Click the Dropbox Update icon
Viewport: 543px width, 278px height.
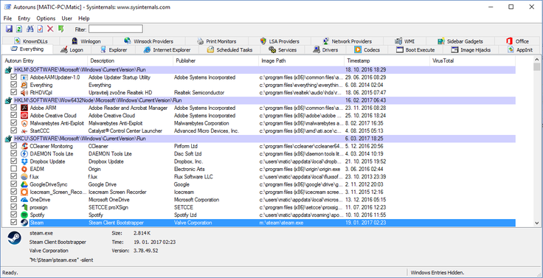[24, 161]
